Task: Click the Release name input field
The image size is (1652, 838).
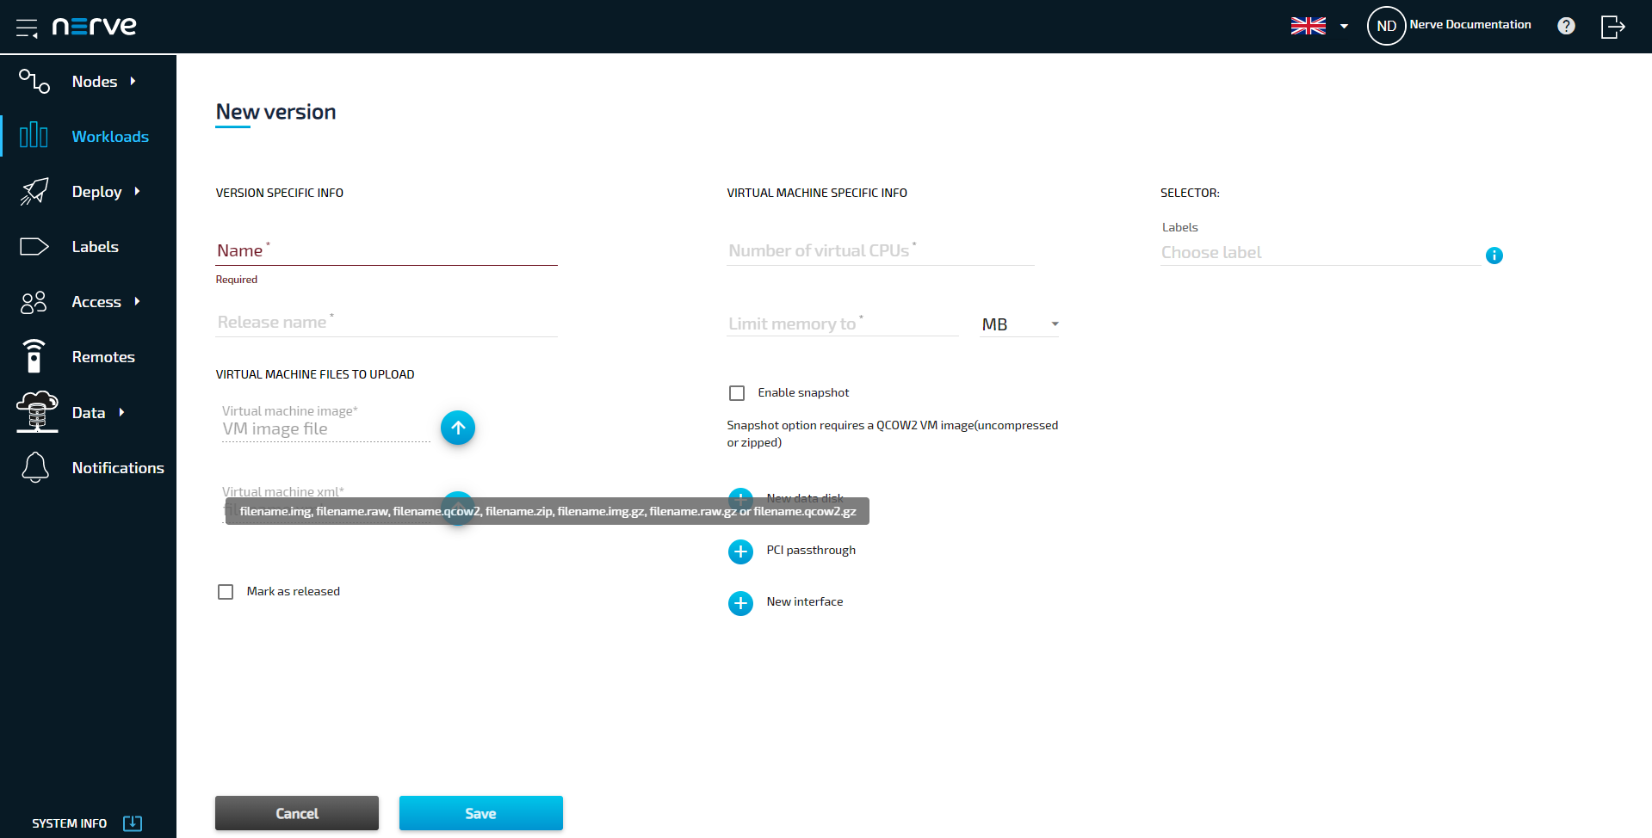Action: (387, 323)
